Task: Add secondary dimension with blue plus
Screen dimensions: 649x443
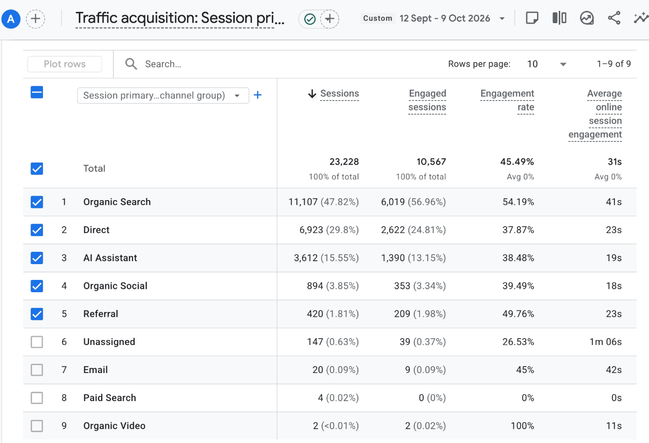Action: coord(257,95)
